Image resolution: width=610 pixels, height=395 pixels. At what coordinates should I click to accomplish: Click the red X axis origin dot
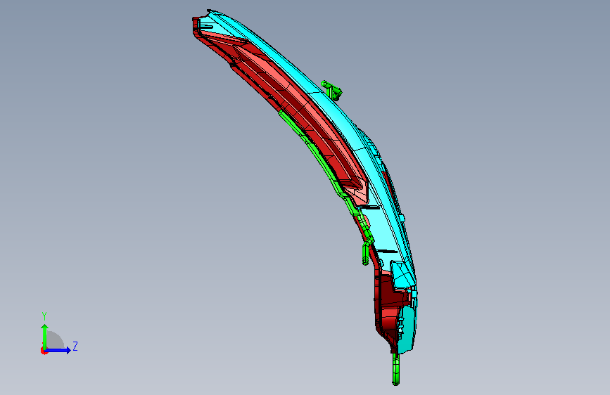click(44, 351)
